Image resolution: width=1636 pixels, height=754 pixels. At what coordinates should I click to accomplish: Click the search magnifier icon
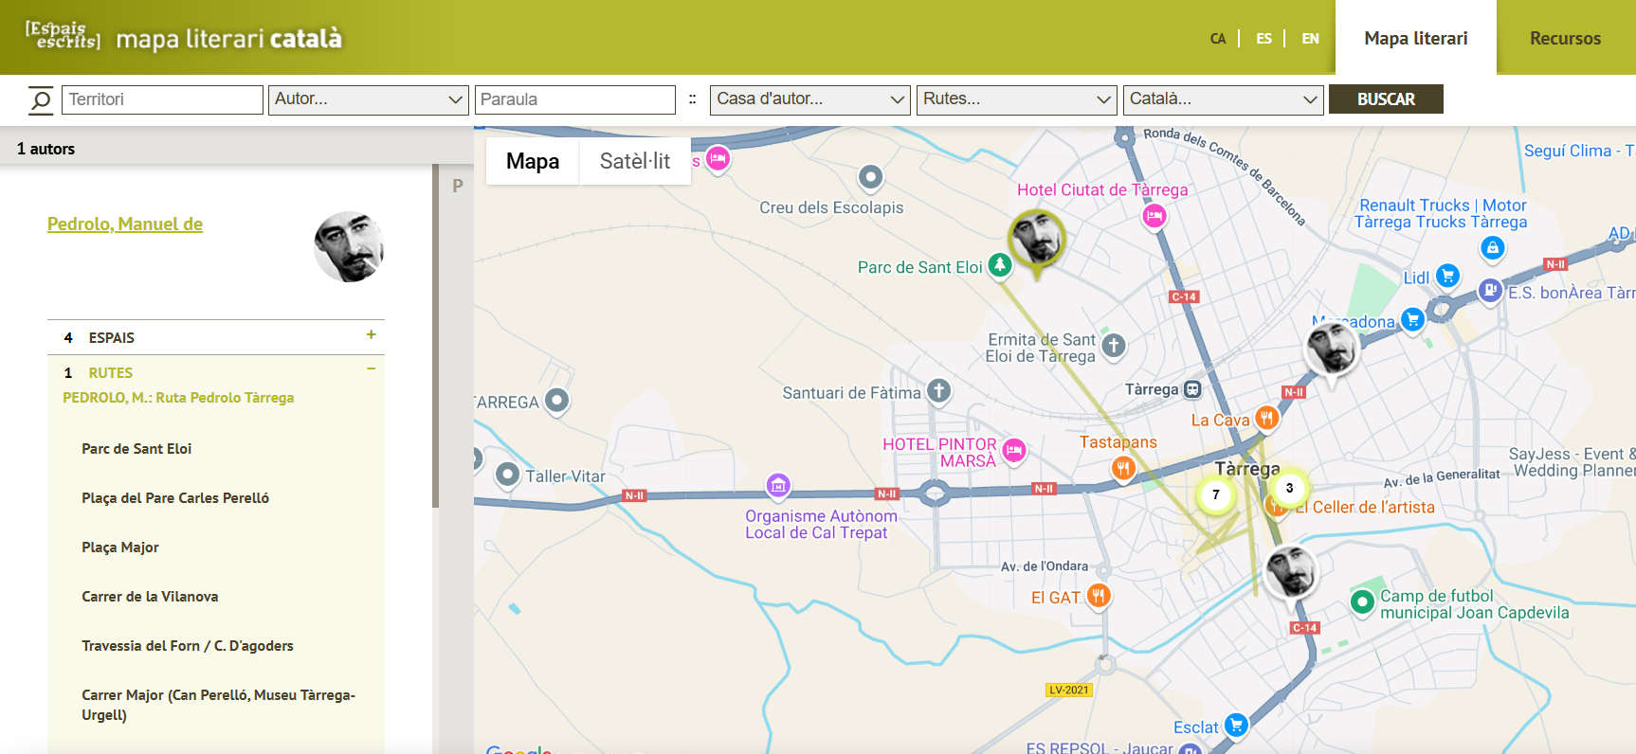(40, 99)
